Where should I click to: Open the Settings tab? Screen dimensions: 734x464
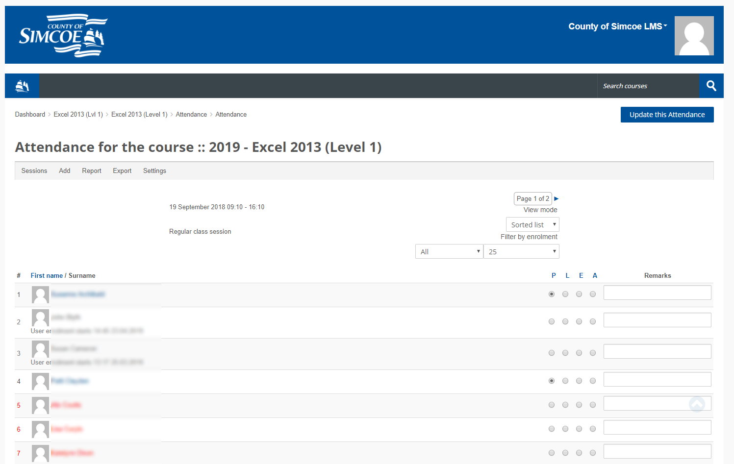(154, 171)
